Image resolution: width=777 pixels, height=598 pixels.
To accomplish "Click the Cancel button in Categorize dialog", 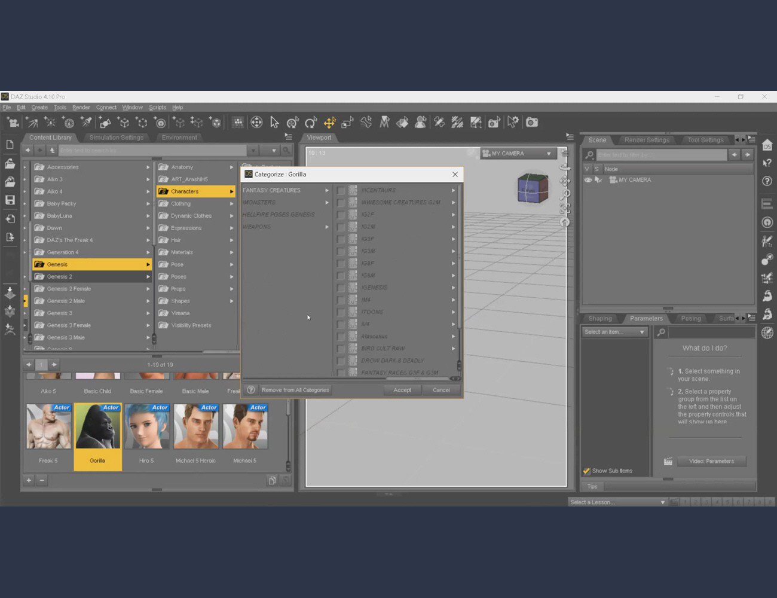I will (441, 390).
